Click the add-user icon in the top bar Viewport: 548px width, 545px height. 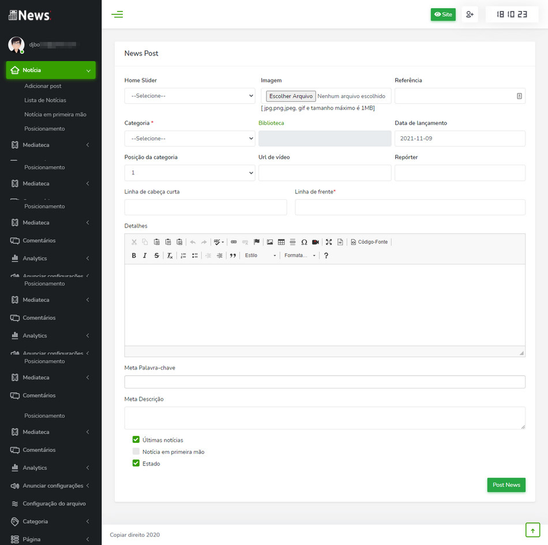[470, 14]
